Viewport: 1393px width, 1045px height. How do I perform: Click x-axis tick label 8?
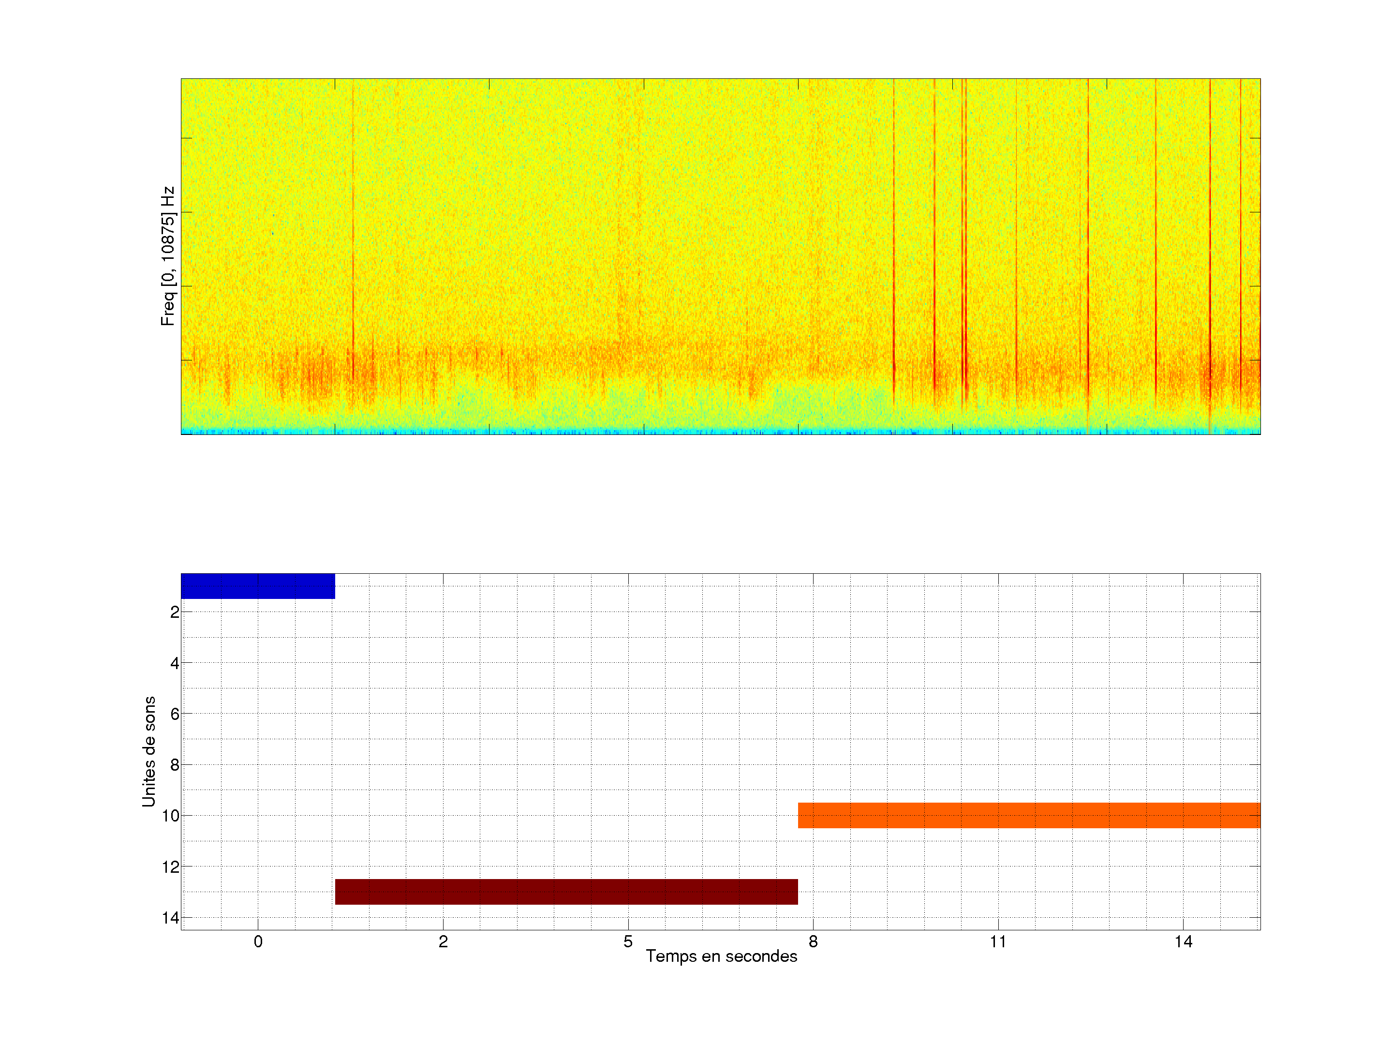tap(813, 941)
